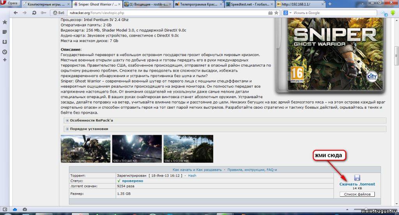The width and height of the screenshot is (399, 215).
Task: Open the jungle landscape screenshot thumbnail
Action: pyautogui.click(x=188, y=149)
